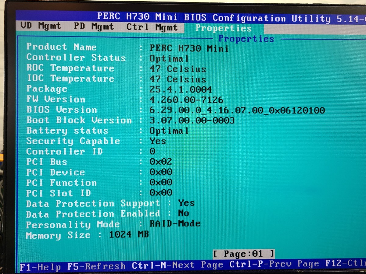Click the PCI Bus label
This screenshot has height=274, width=366.
tap(47, 162)
